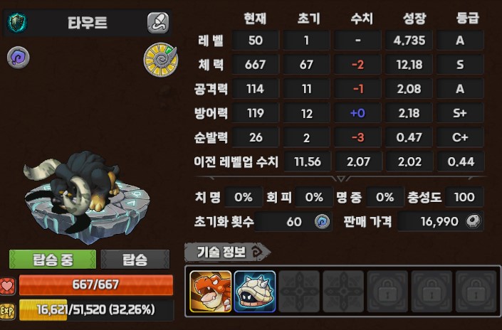Open the 기술 정보 tab

[x=227, y=252]
